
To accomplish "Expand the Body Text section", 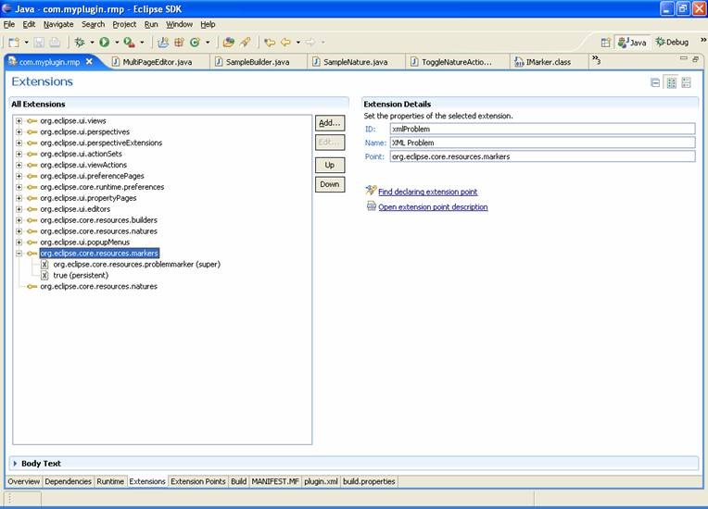I will (x=15, y=463).
